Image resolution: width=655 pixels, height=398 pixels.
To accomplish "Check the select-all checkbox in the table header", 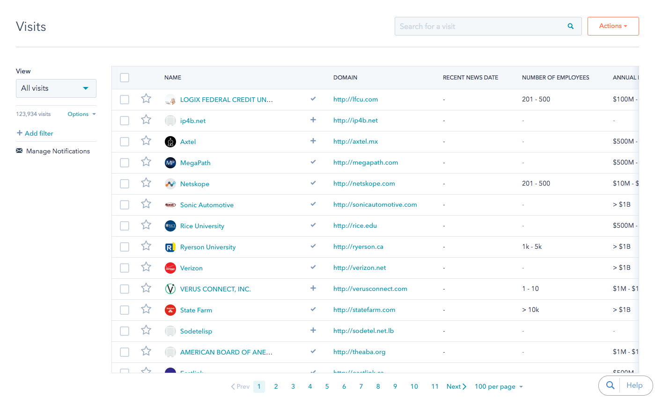I will pos(124,77).
